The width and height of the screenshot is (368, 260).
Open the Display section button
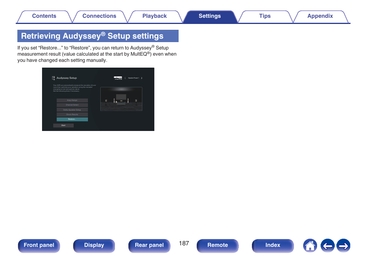[94, 246]
